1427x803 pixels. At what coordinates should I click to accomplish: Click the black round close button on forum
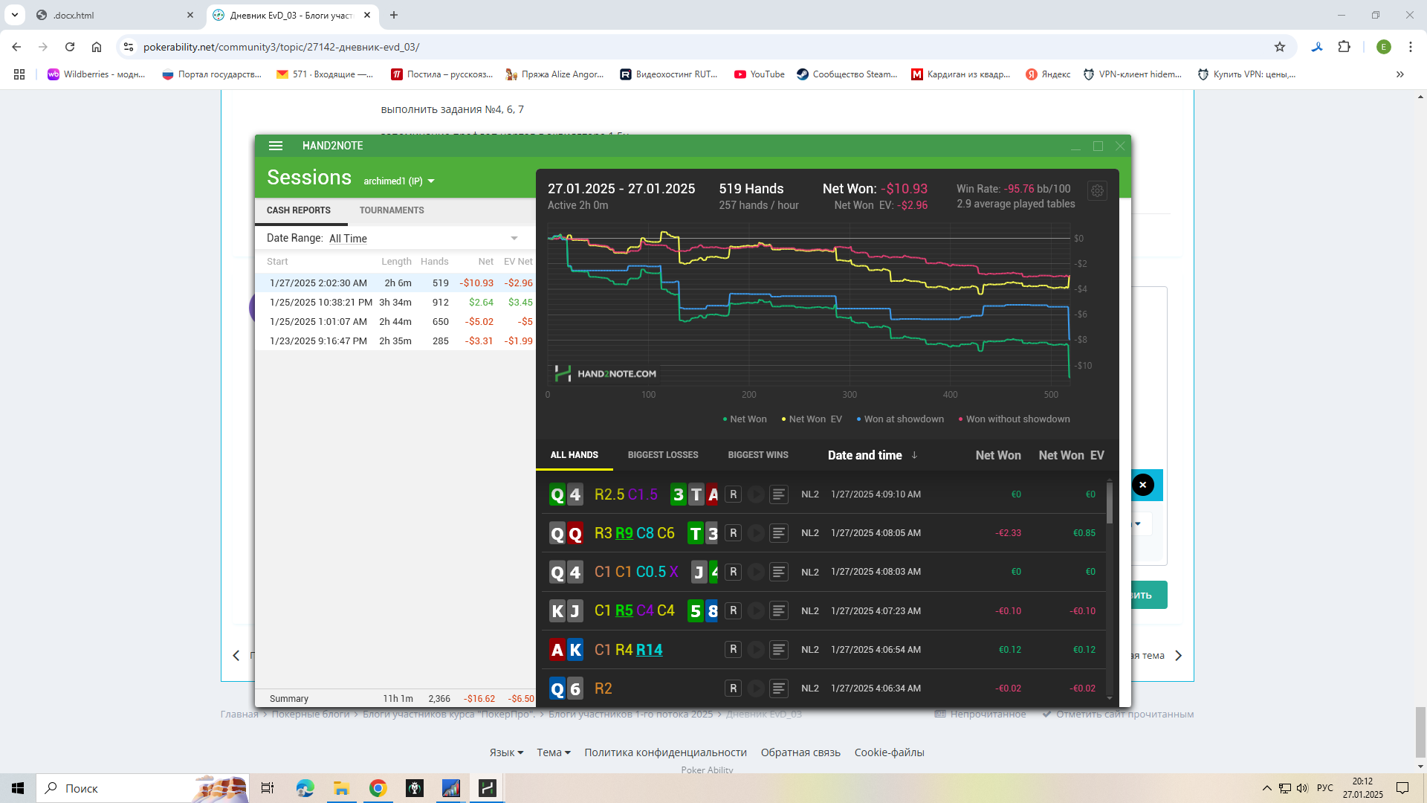point(1143,485)
